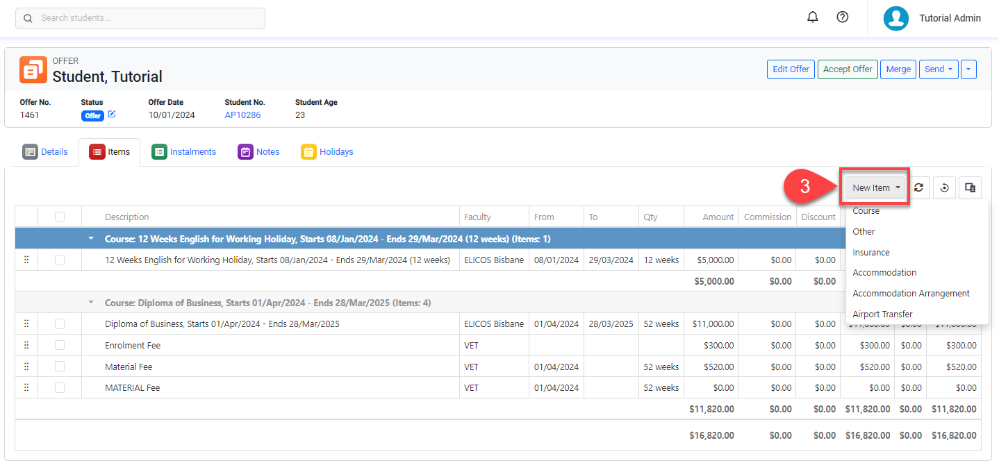Open the help question mark icon
The width and height of the screenshot is (999, 470).
842,17
